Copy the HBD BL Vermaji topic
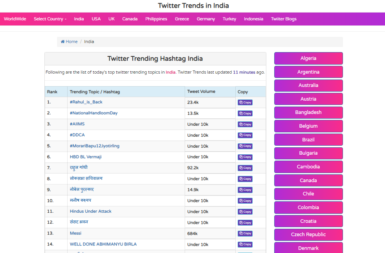 point(245,157)
